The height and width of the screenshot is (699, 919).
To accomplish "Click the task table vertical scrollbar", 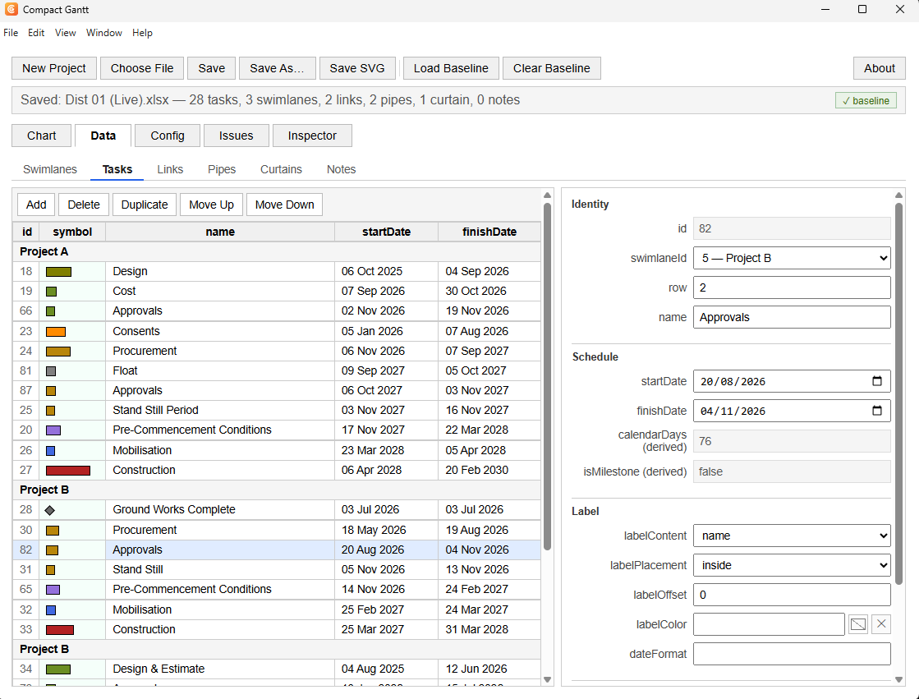I will coord(548,376).
